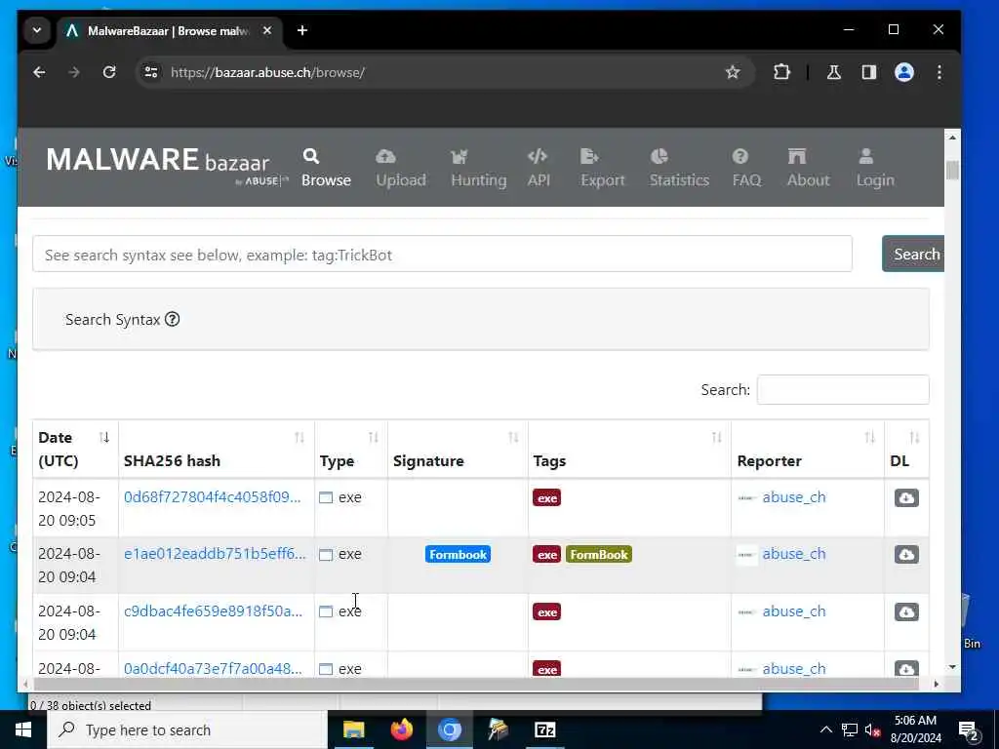Click the address bar URL
Image resolution: width=999 pixels, height=749 pixels.
[x=267, y=72]
